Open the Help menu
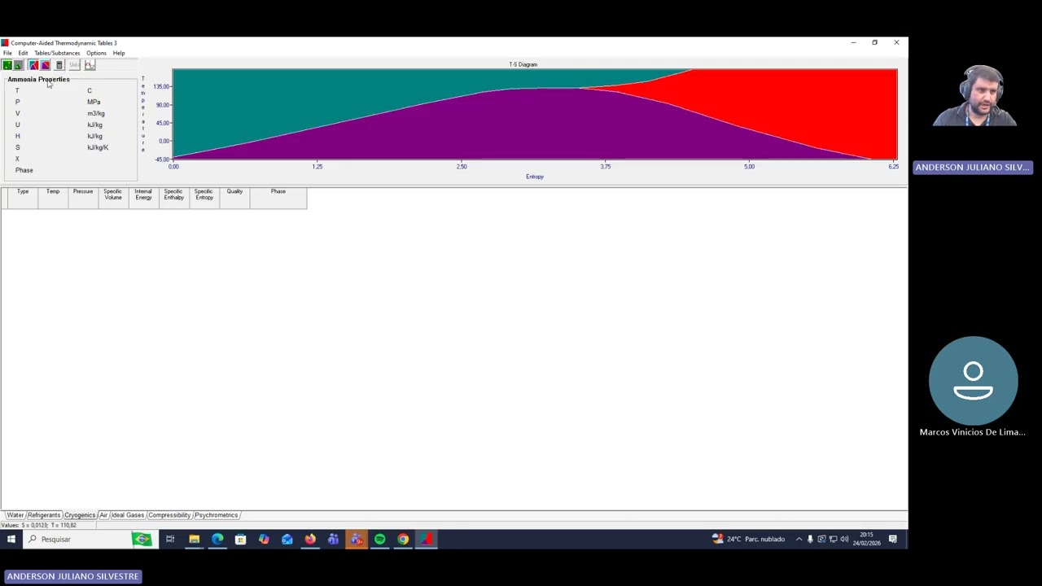1042x586 pixels. tap(119, 53)
